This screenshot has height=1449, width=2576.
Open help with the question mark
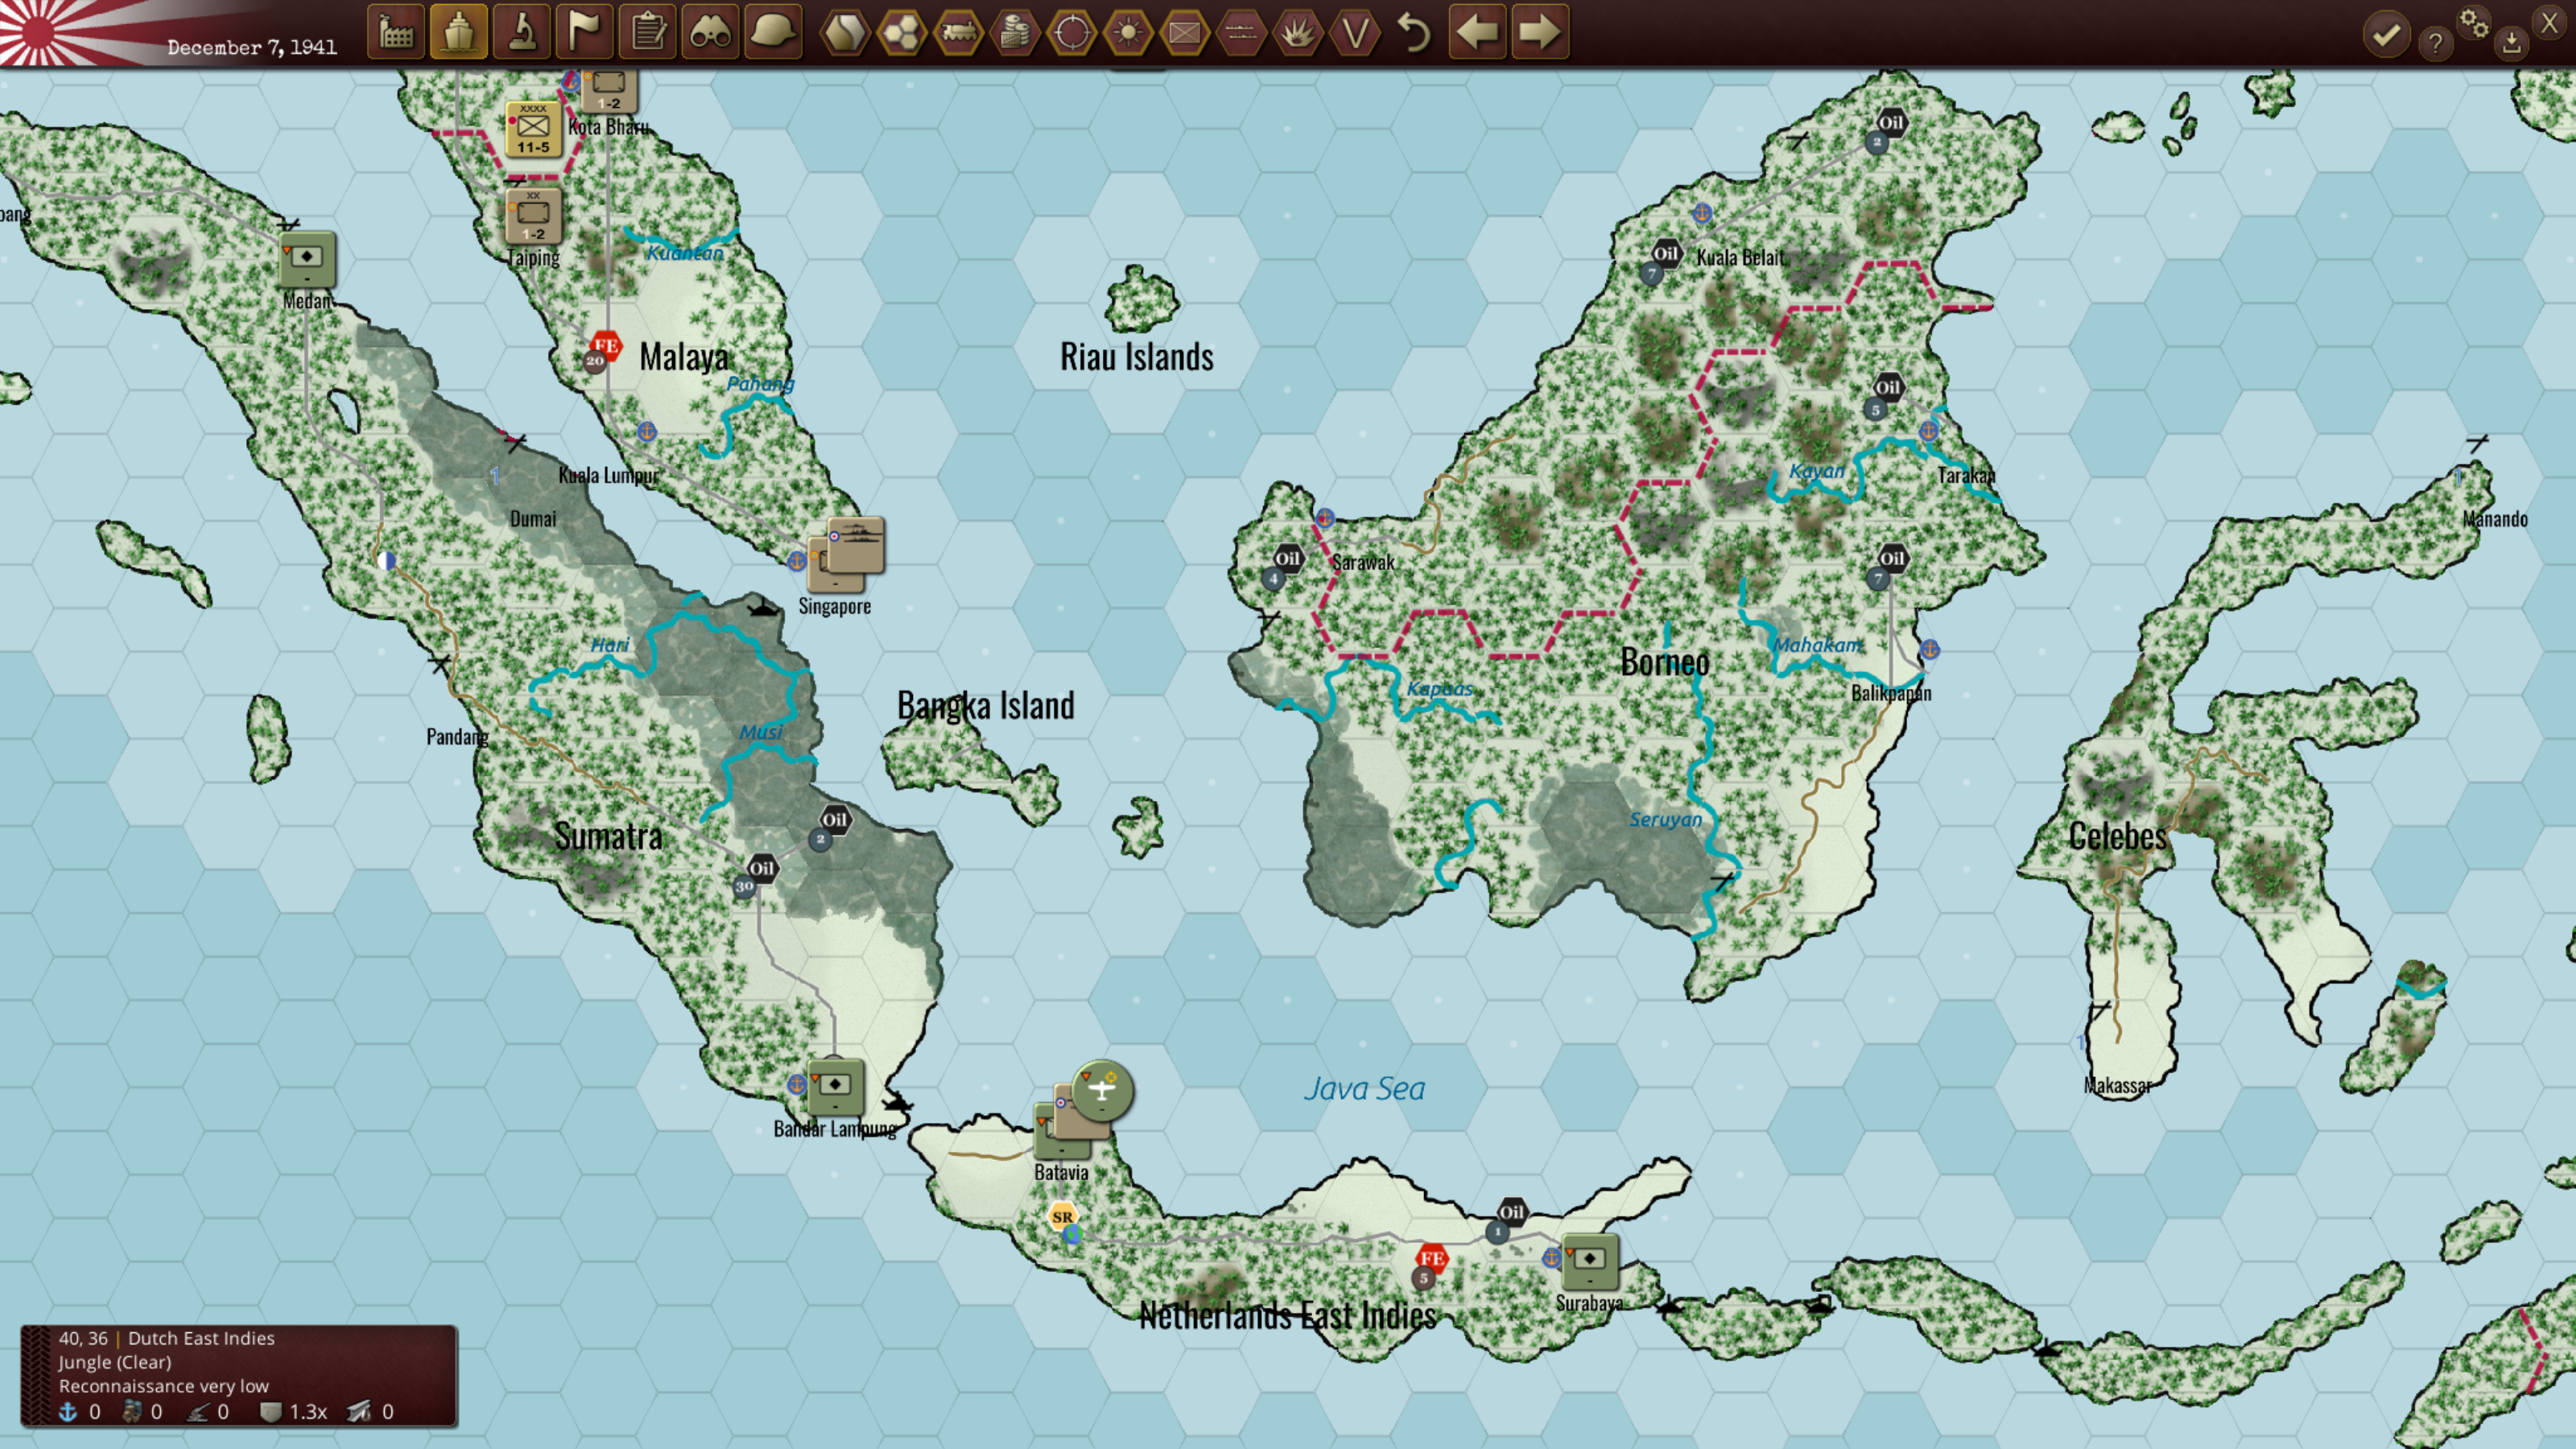point(2436,43)
